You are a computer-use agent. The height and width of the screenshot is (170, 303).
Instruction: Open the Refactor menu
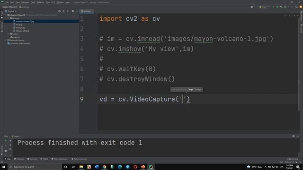(41, 2)
